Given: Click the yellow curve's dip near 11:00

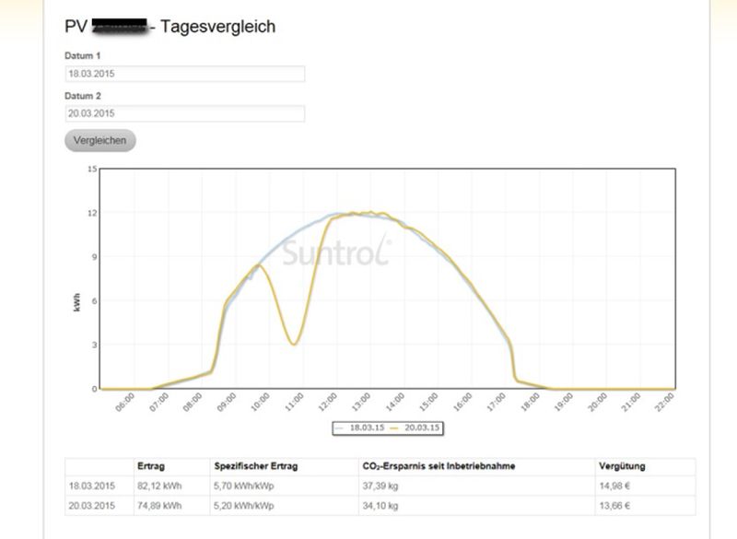Looking at the screenshot, I should [293, 344].
